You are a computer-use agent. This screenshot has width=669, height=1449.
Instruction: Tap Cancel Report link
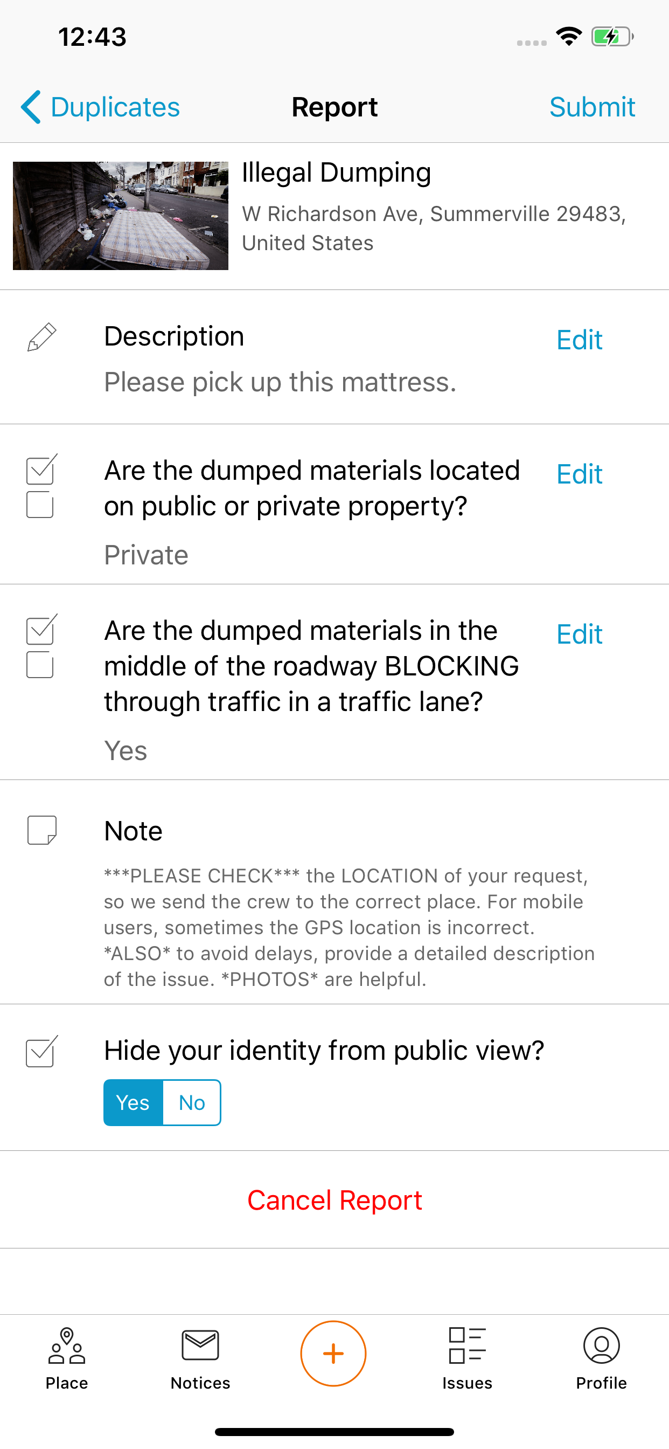pyautogui.click(x=334, y=1200)
